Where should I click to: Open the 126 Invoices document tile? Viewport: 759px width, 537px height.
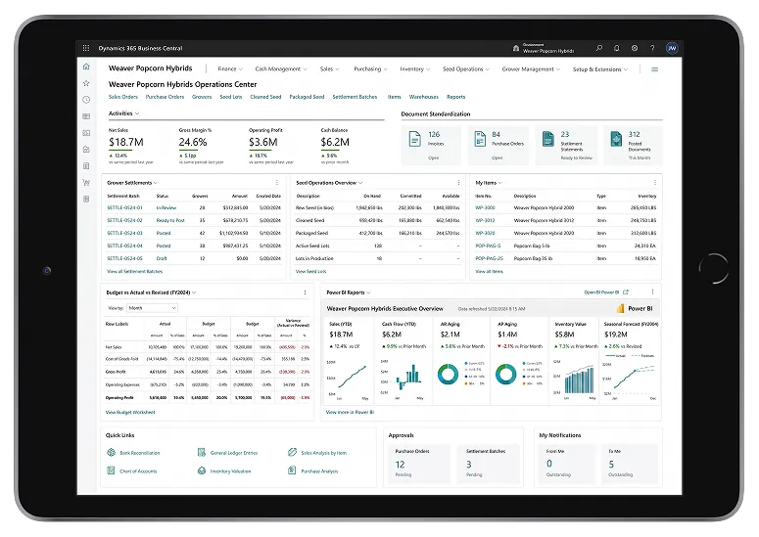431,145
